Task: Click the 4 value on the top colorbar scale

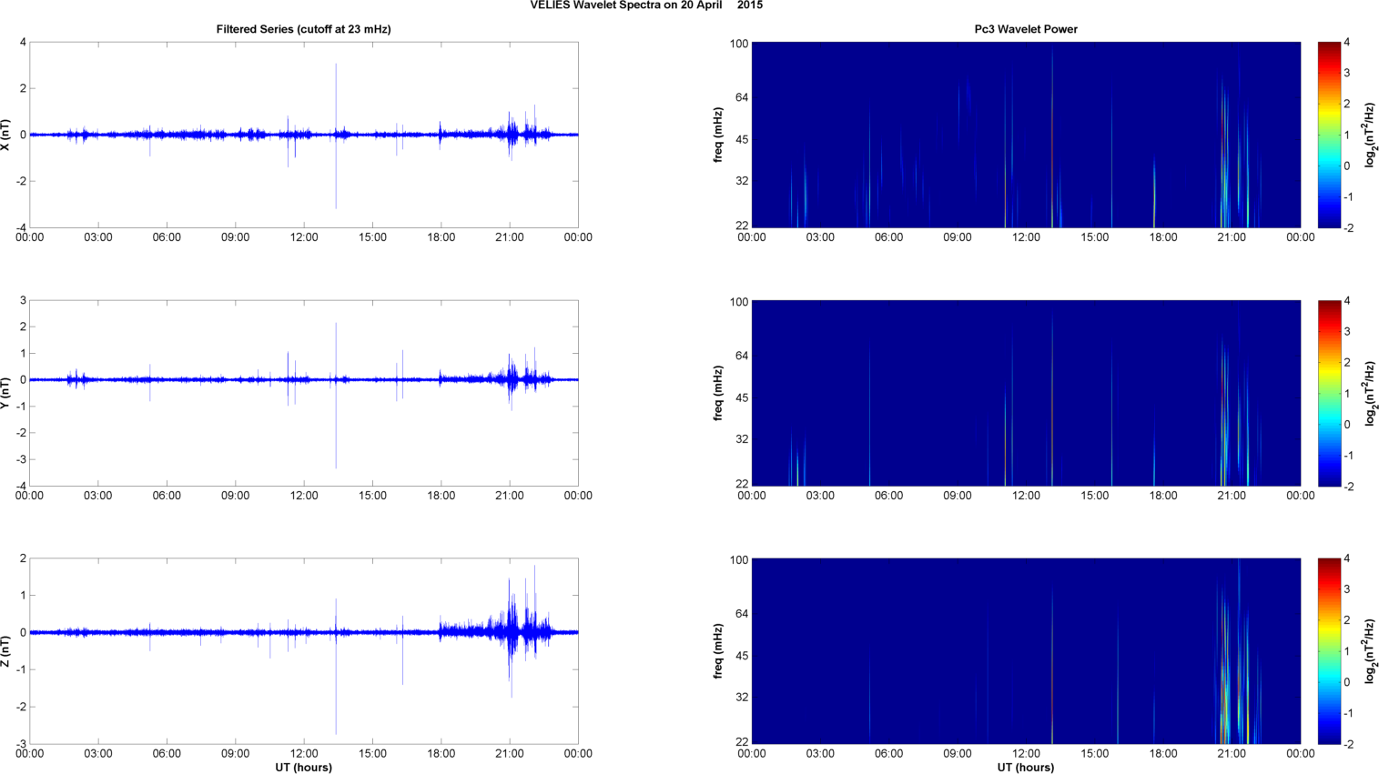Action: point(1347,43)
